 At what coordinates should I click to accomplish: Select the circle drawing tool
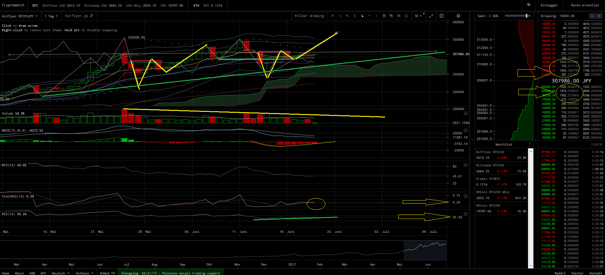tap(406, 16)
